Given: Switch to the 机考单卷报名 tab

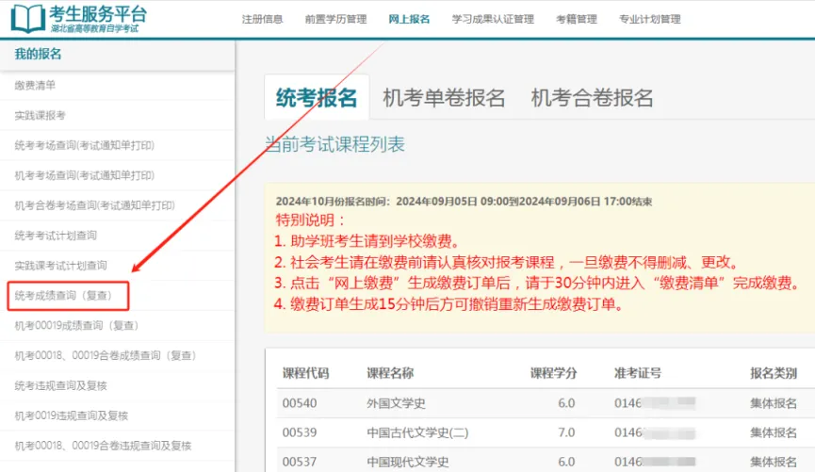Looking at the screenshot, I should pyautogui.click(x=444, y=98).
